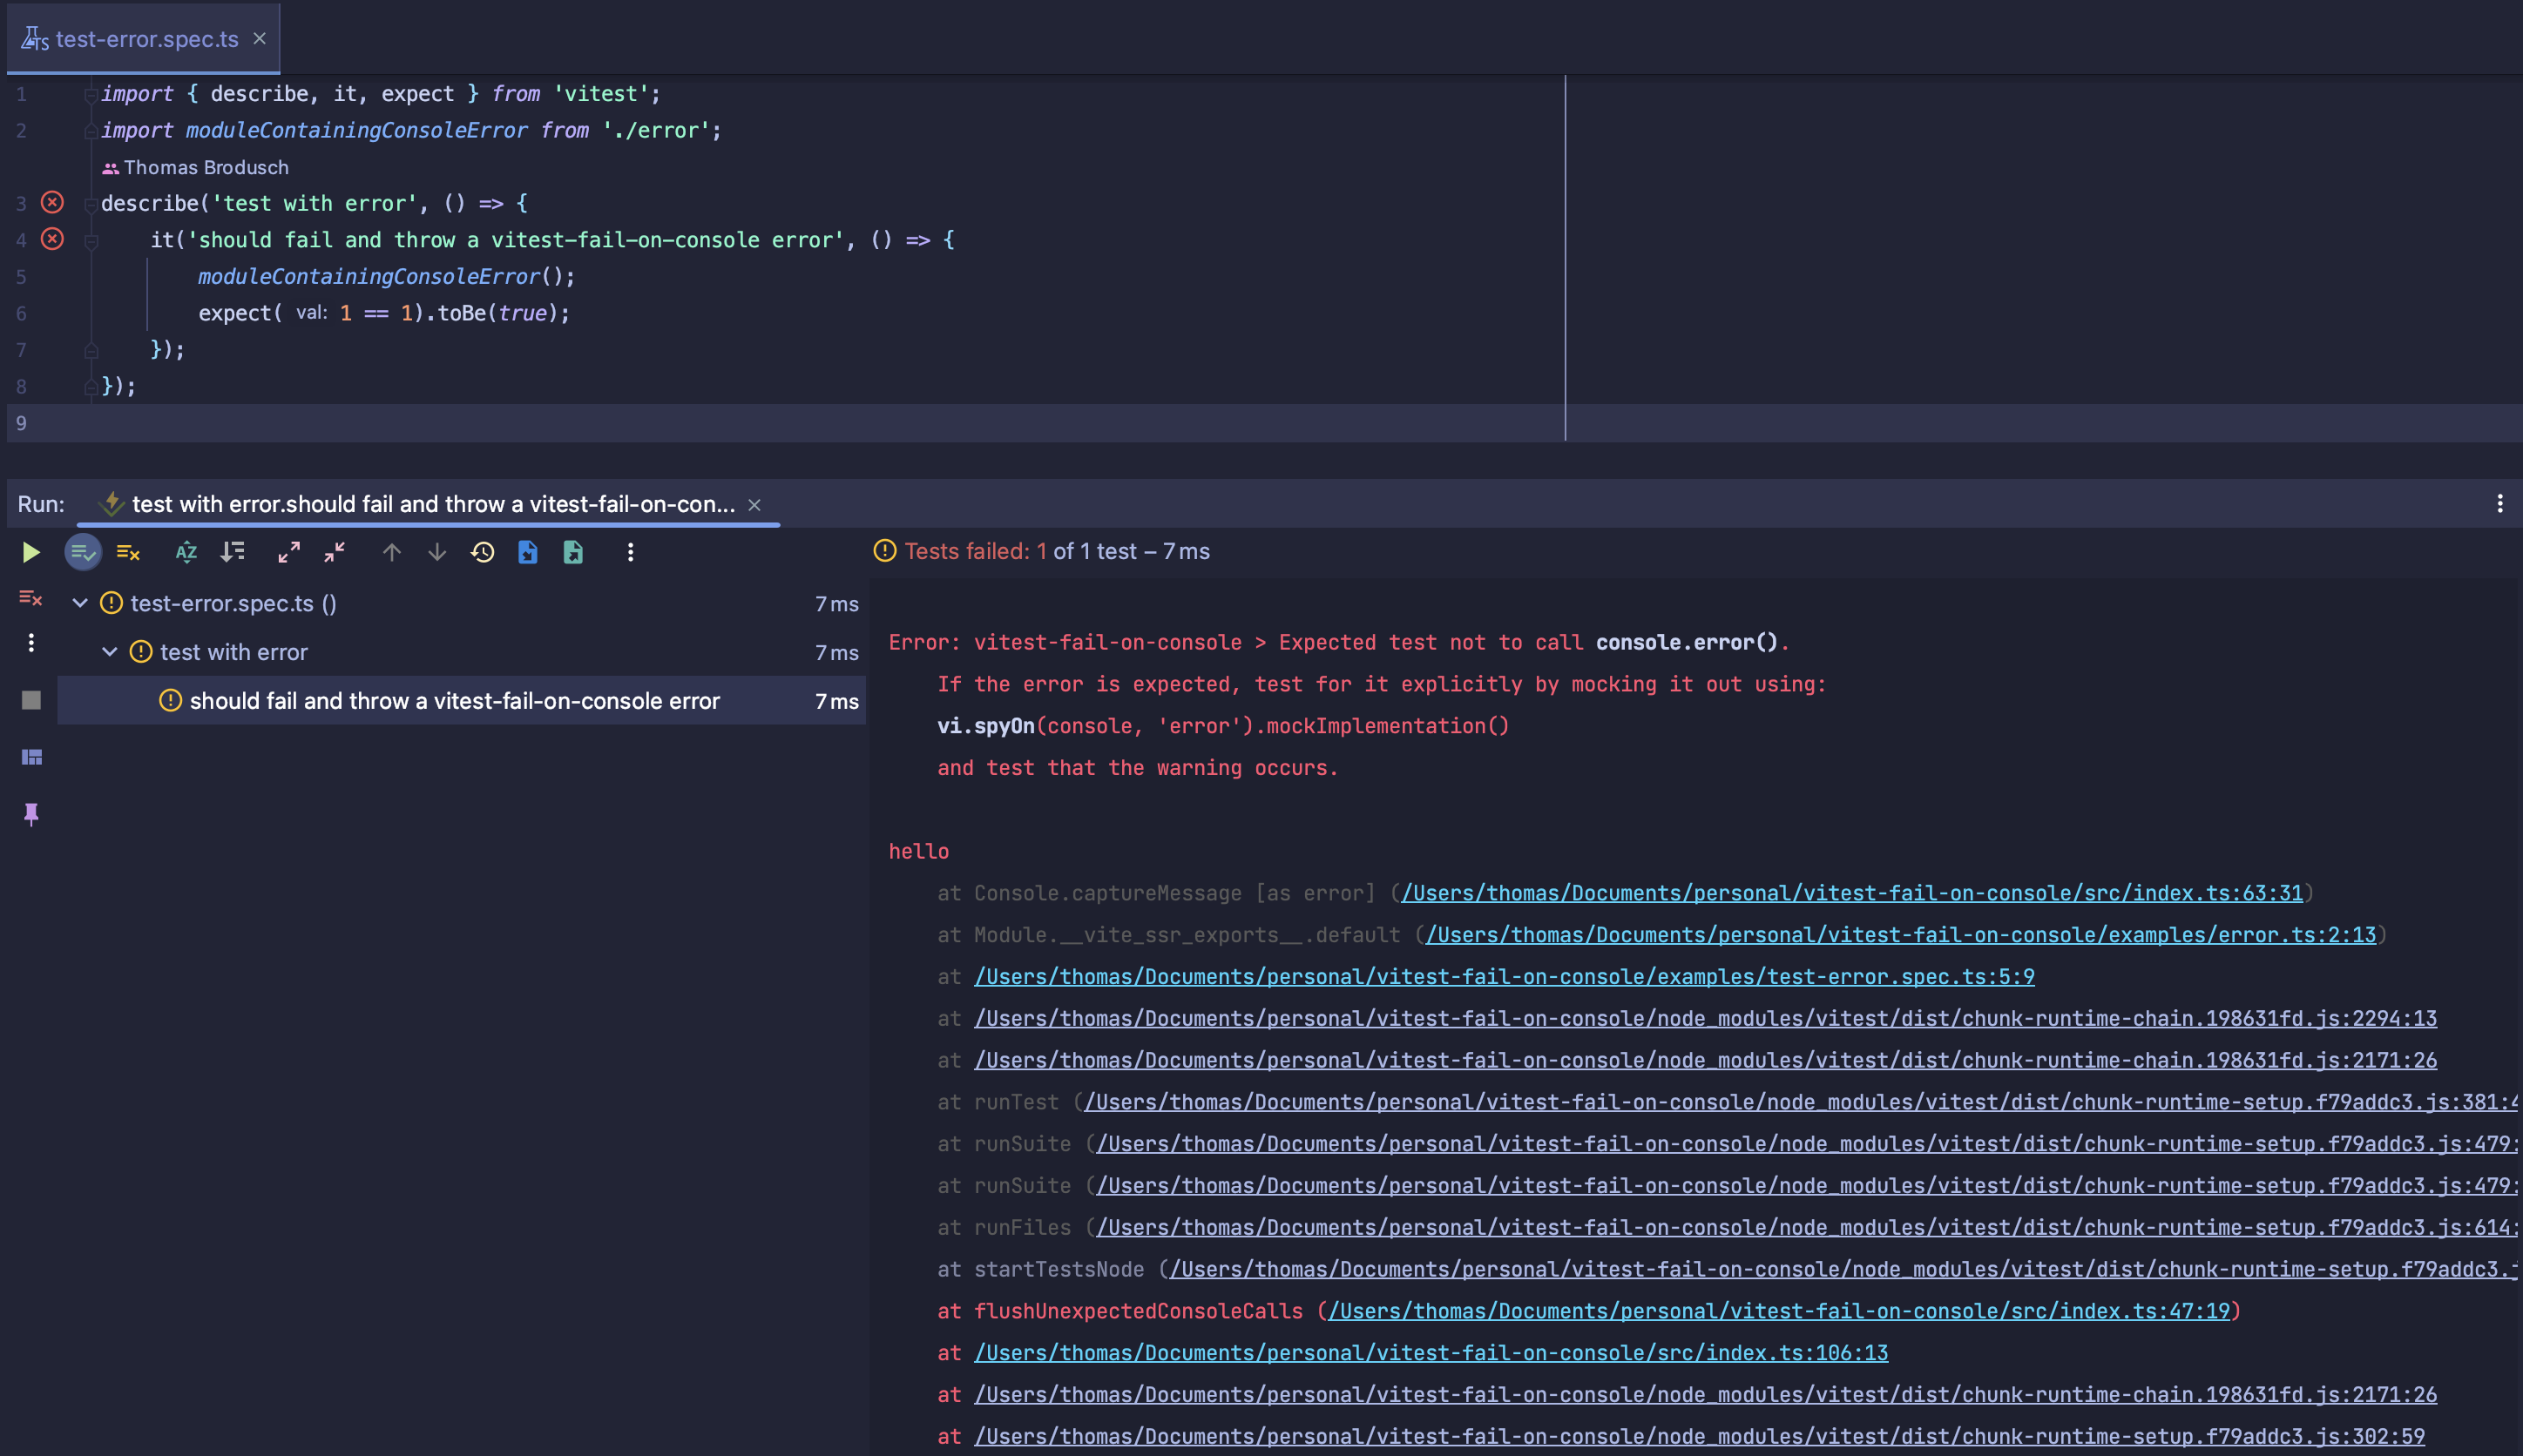Expand all test result nodes
Screen dimensions: 2523x1456
[x=289, y=552]
